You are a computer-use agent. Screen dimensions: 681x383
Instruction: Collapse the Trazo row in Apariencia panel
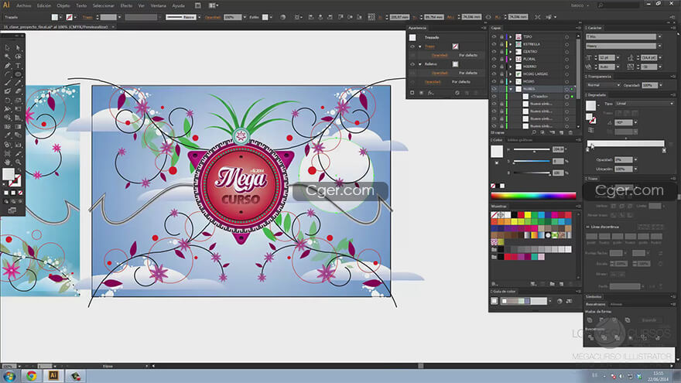pos(420,46)
